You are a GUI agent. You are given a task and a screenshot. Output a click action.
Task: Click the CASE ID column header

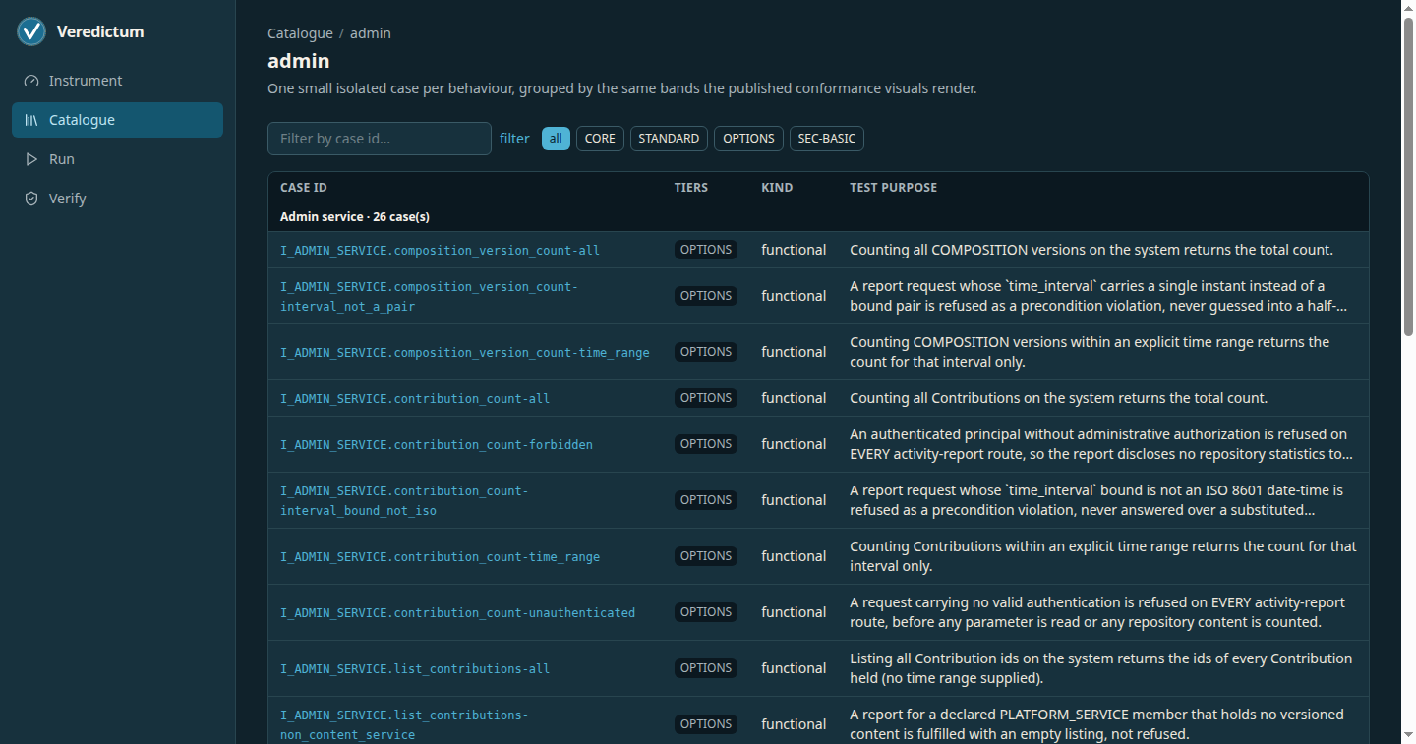(x=304, y=187)
